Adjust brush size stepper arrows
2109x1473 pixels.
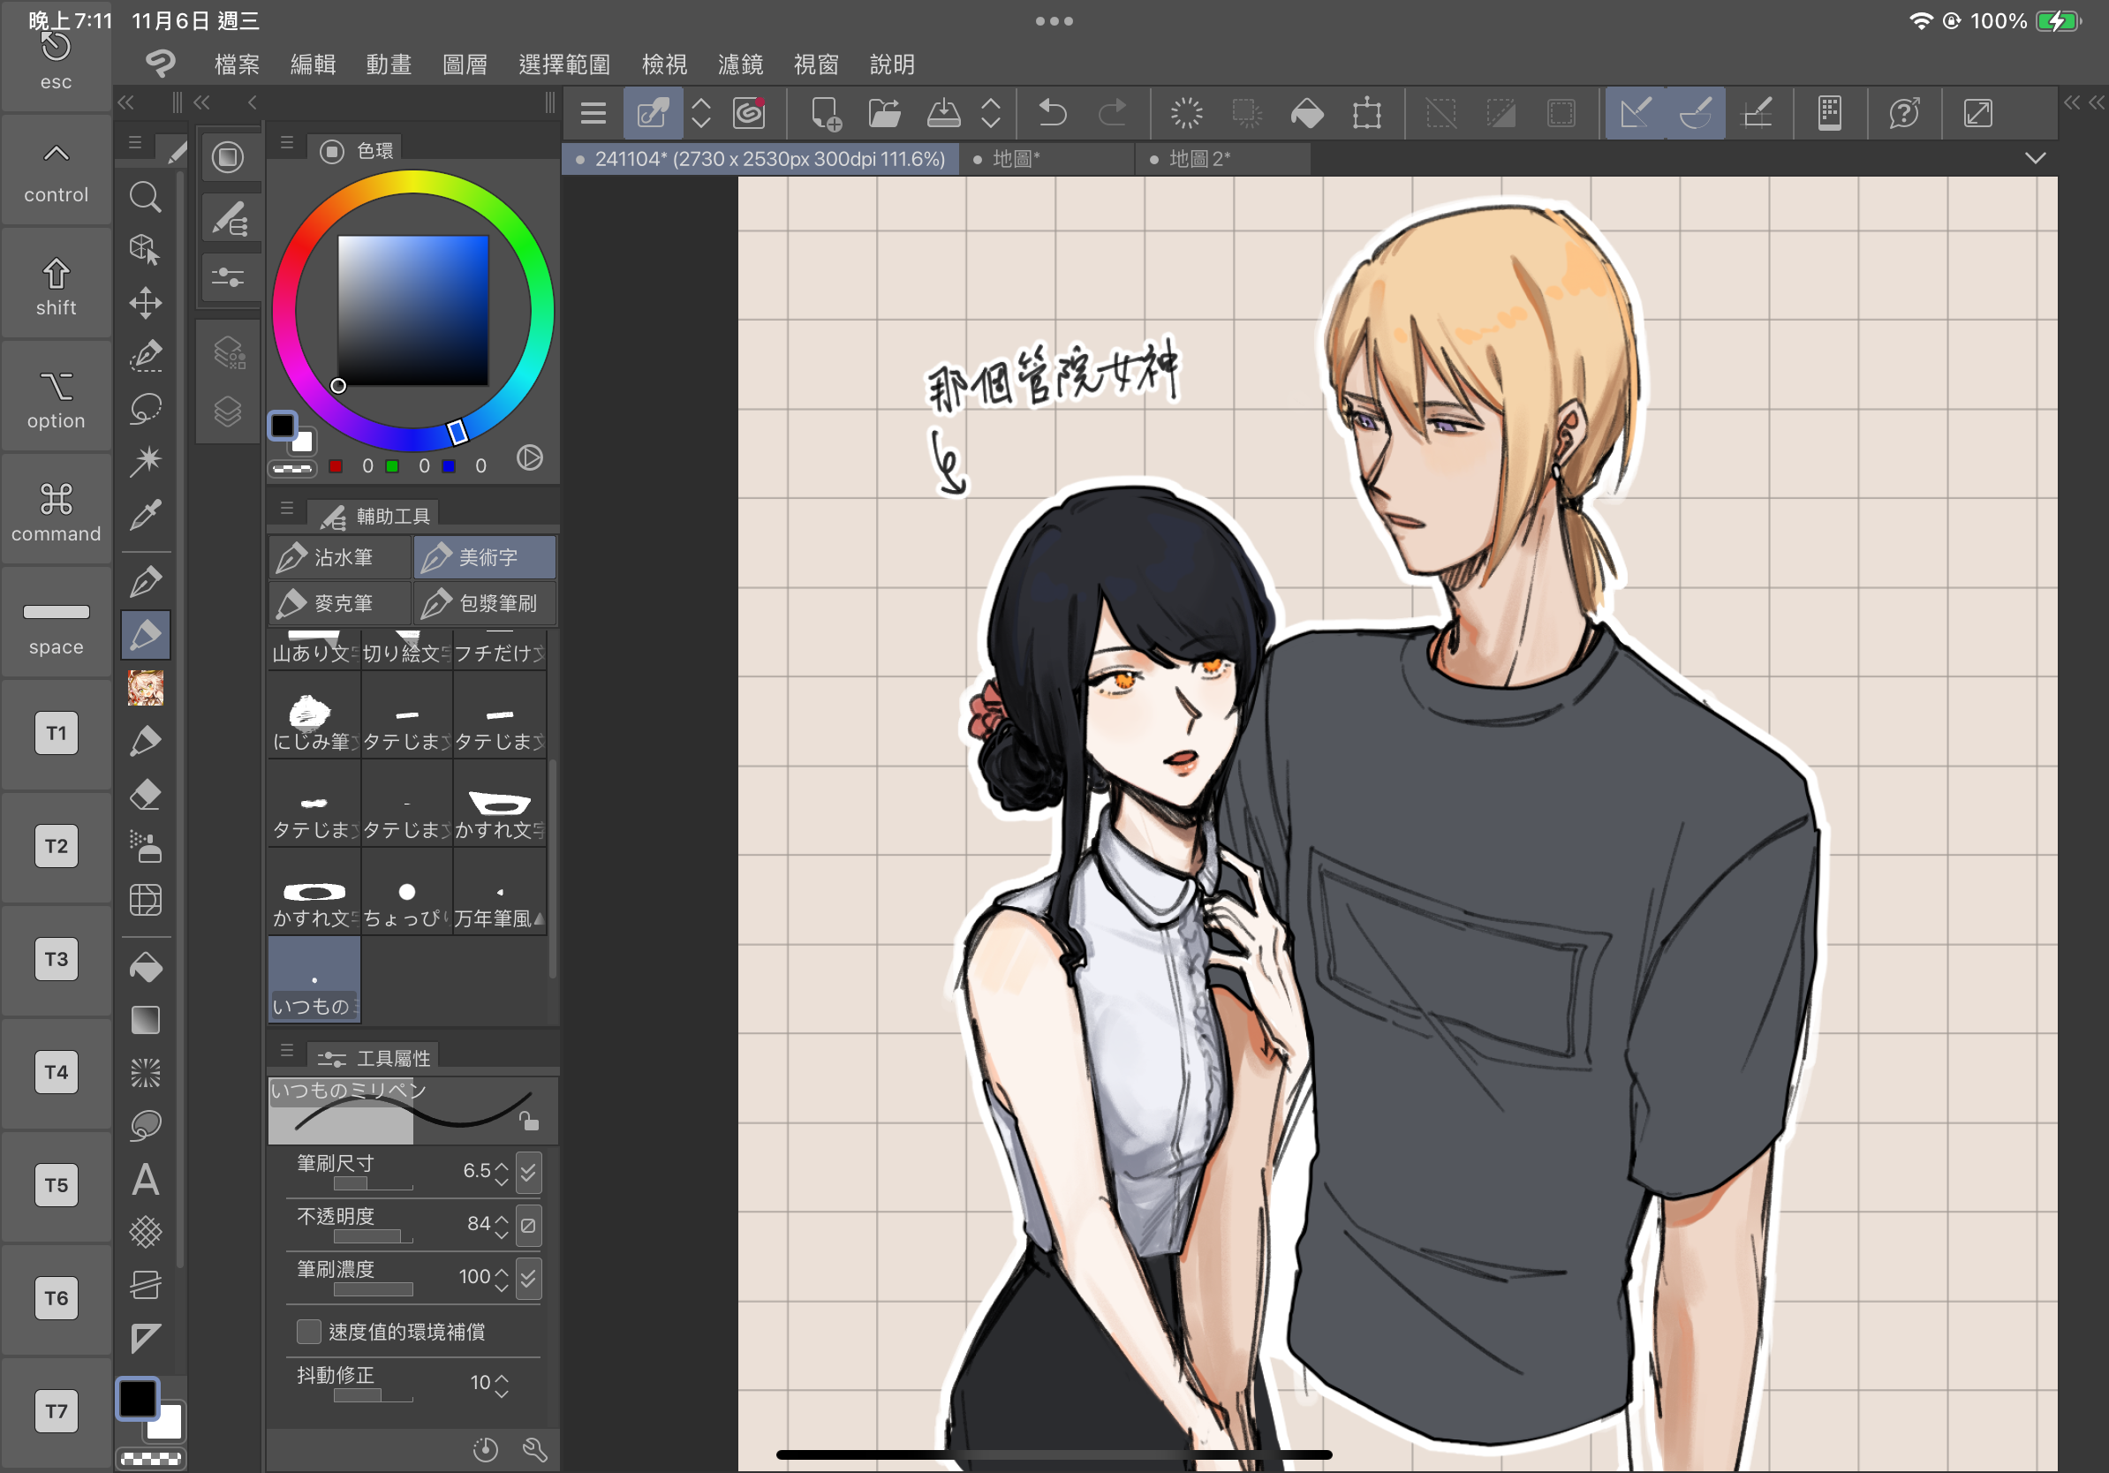click(502, 1173)
